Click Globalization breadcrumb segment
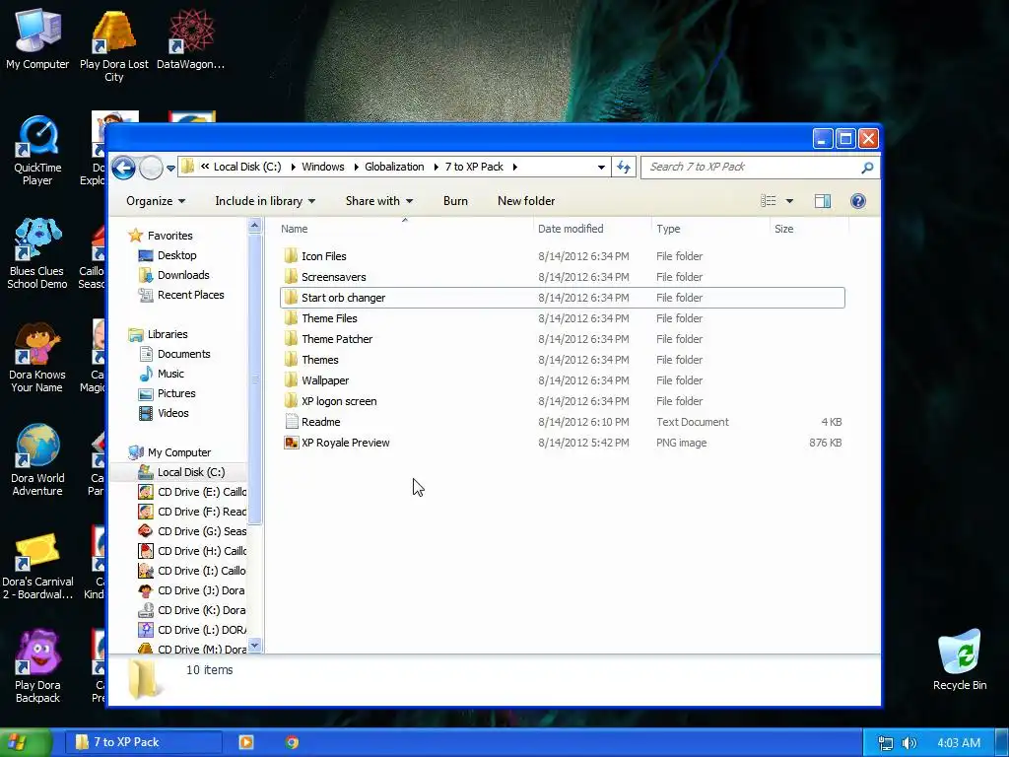1009x757 pixels. tap(394, 167)
